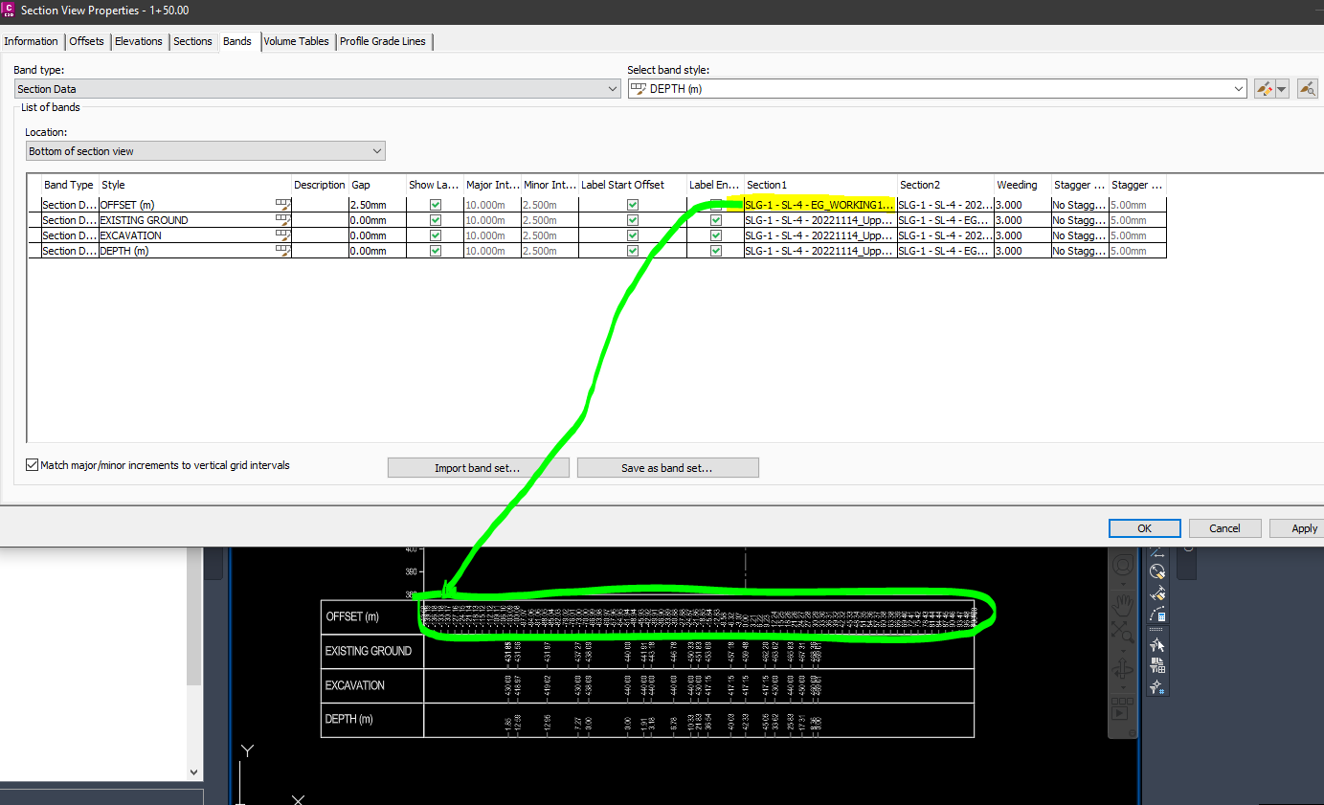The height and width of the screenshot is (805, 1324).
Task: Click the Import band set button
Action: (478, 467)
